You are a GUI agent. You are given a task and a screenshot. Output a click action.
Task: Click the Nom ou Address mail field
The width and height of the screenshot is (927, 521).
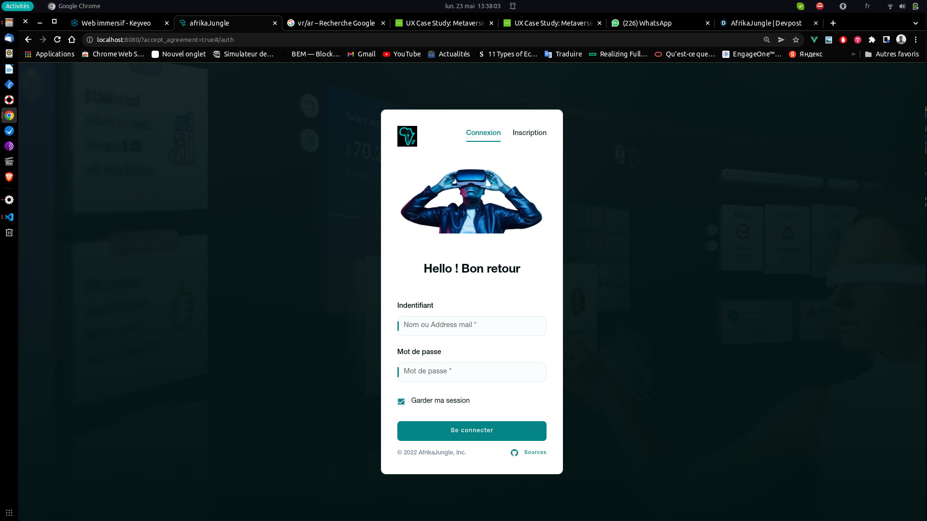pyautogui.click(x=472, y=325)
